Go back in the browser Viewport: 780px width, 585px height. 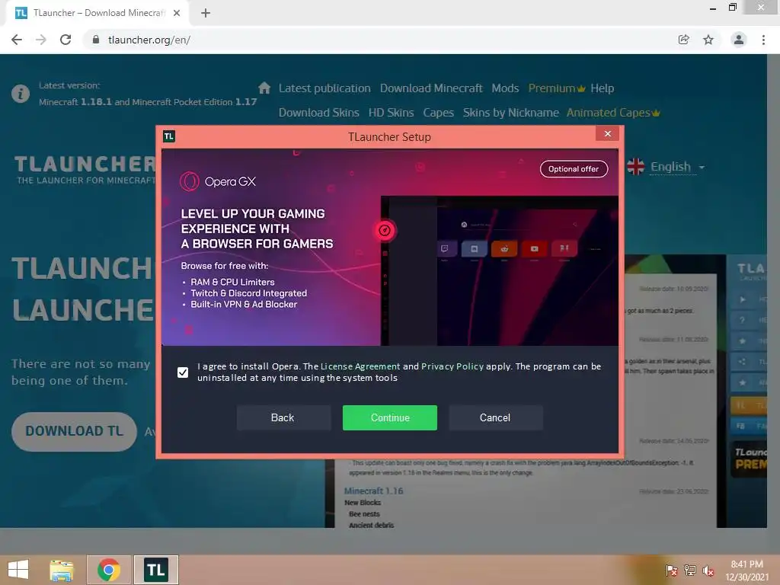point(17,40)
